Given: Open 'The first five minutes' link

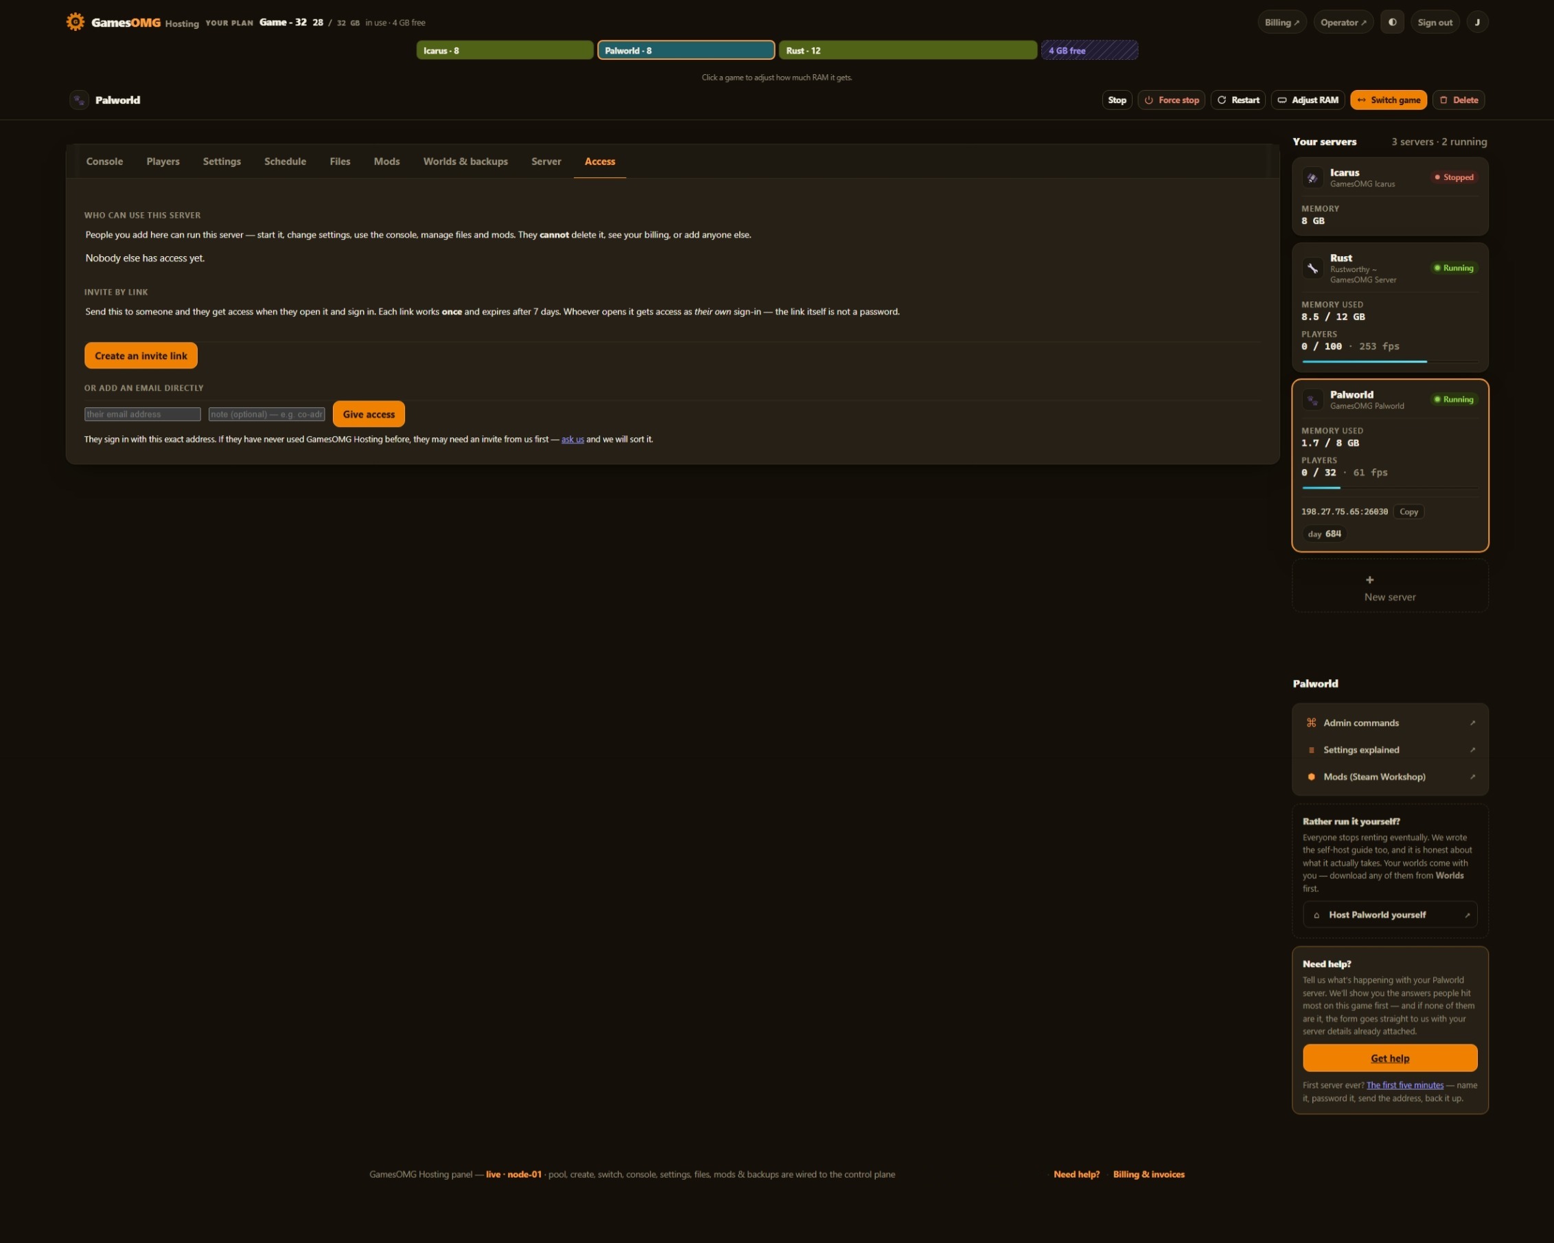Looking at the screenshot, I should click(x=1405, y=1085).
